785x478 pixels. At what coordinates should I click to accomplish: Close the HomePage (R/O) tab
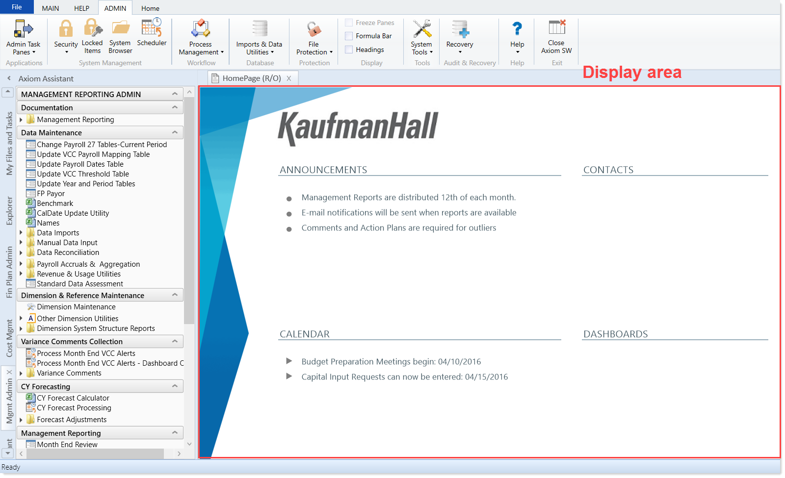tap(289, 78)
